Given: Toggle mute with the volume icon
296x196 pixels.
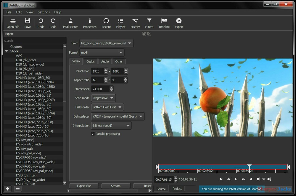Looking at the screenshot, I should point(269,179).
